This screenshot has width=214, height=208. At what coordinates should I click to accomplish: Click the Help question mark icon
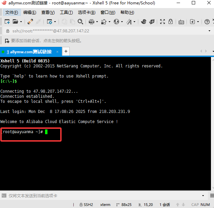207,22
